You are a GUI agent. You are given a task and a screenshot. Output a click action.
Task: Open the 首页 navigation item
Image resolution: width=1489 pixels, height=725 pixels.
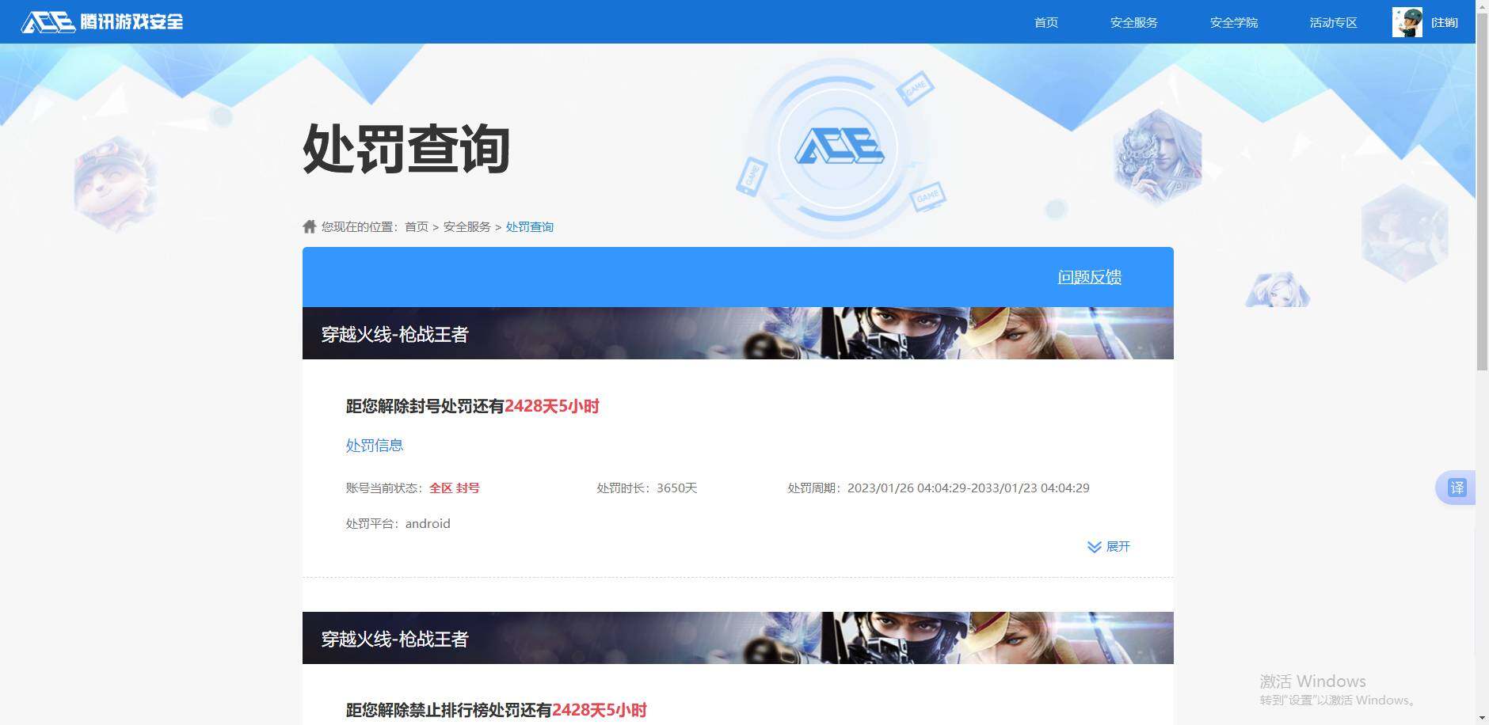pos(1045,22)
